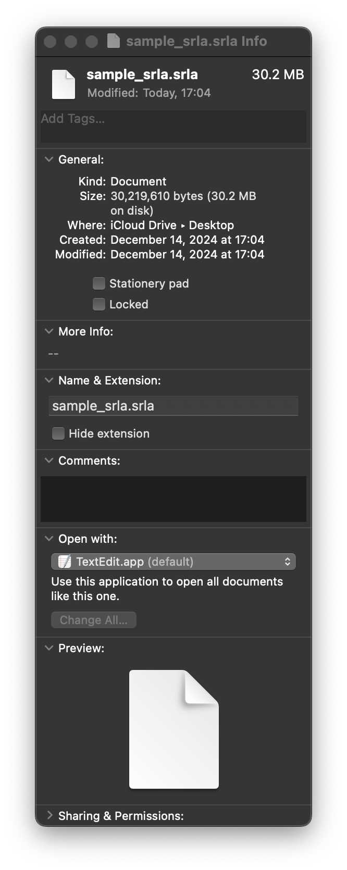Collapse the More Info section
This screenshot has width=347, height=870.
pyautogui.click(x=48, y=331)
